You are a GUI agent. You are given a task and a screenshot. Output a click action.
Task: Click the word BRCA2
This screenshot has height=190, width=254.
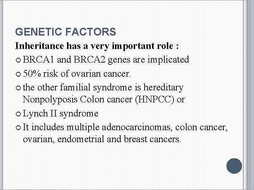(90, 59)
